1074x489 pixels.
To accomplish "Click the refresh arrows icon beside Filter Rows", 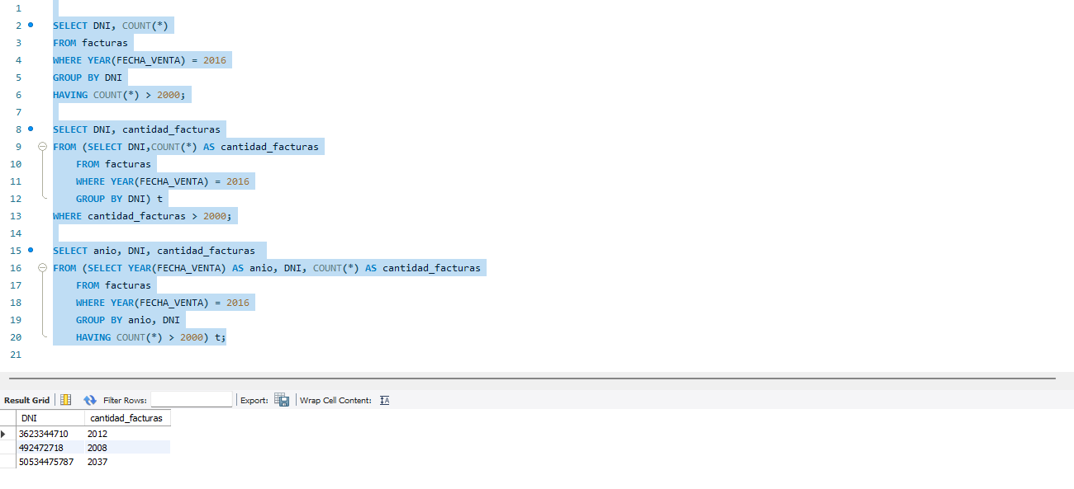I will click(x=90, y=400).
